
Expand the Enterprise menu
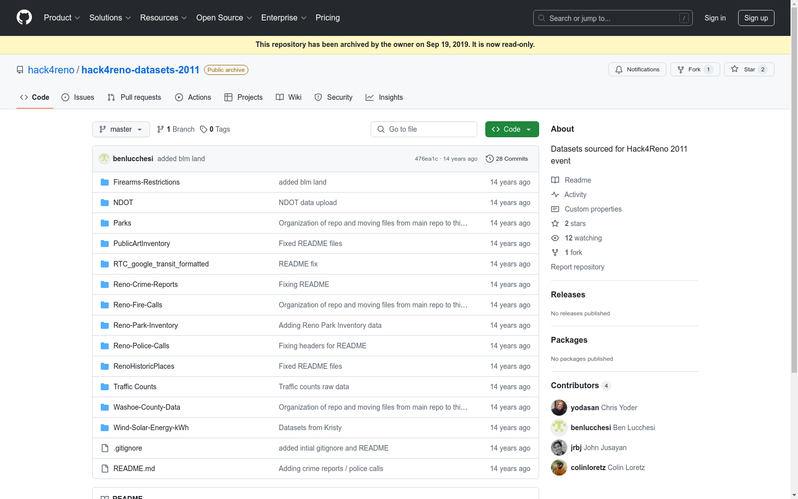284,17
